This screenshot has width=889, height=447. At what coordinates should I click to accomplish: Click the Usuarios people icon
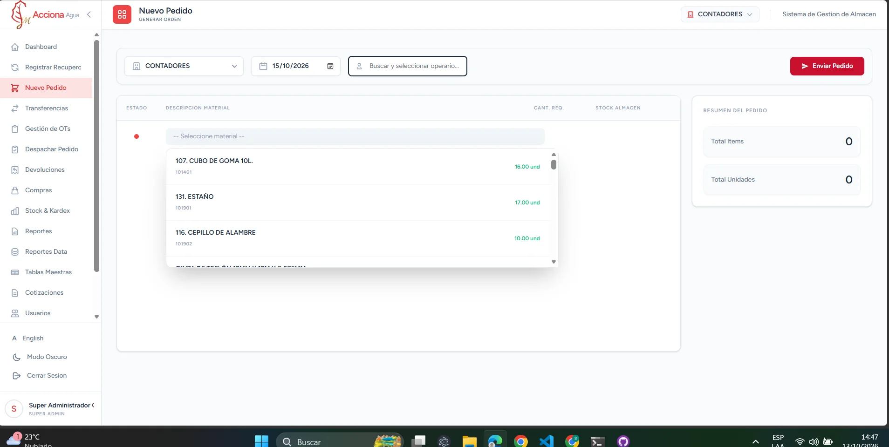click(x=15, y=313)
